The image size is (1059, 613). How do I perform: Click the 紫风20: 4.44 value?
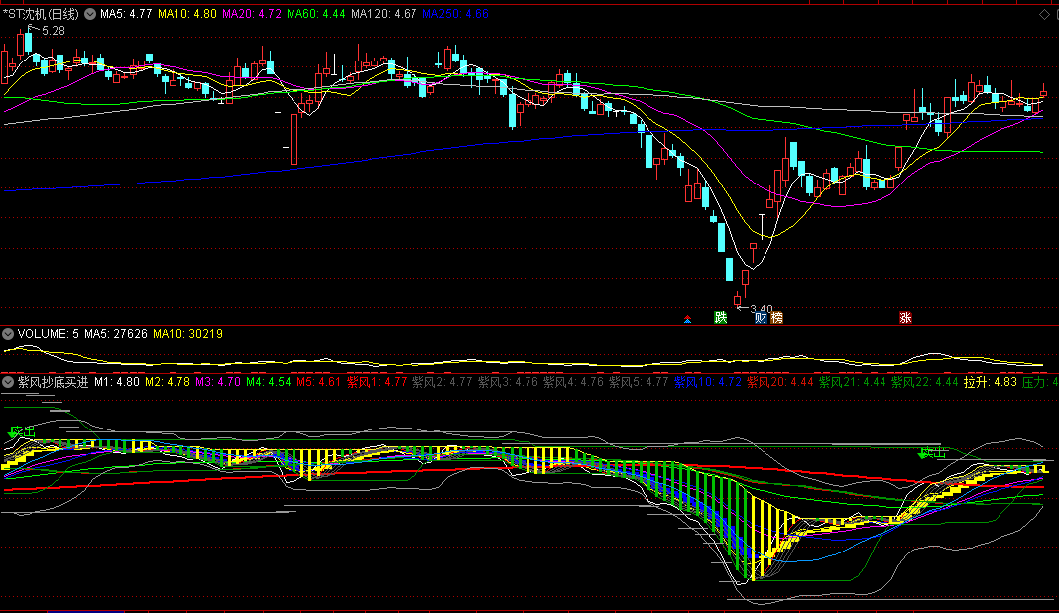(x=780, y=382)
